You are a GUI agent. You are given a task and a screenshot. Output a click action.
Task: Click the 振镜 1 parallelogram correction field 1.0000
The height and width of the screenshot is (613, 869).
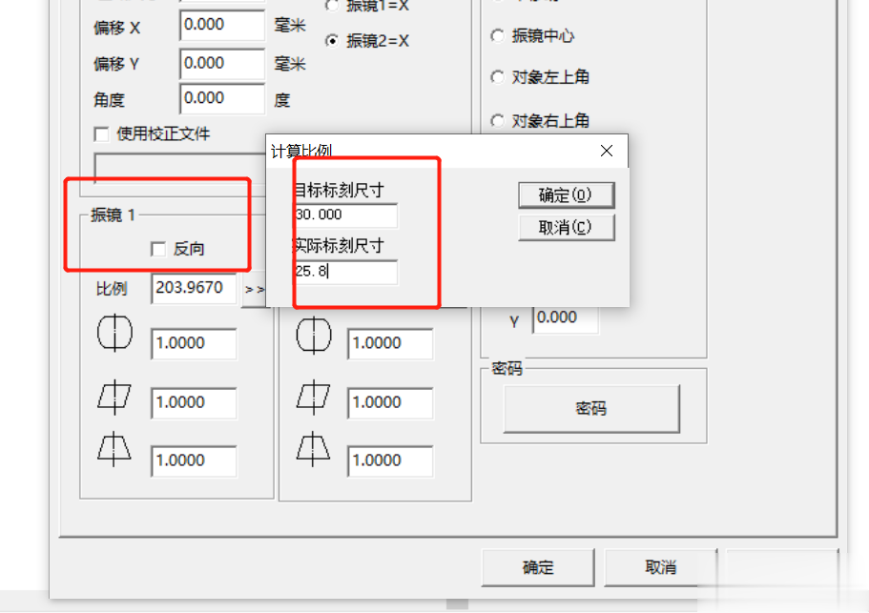tap(194, 402)
